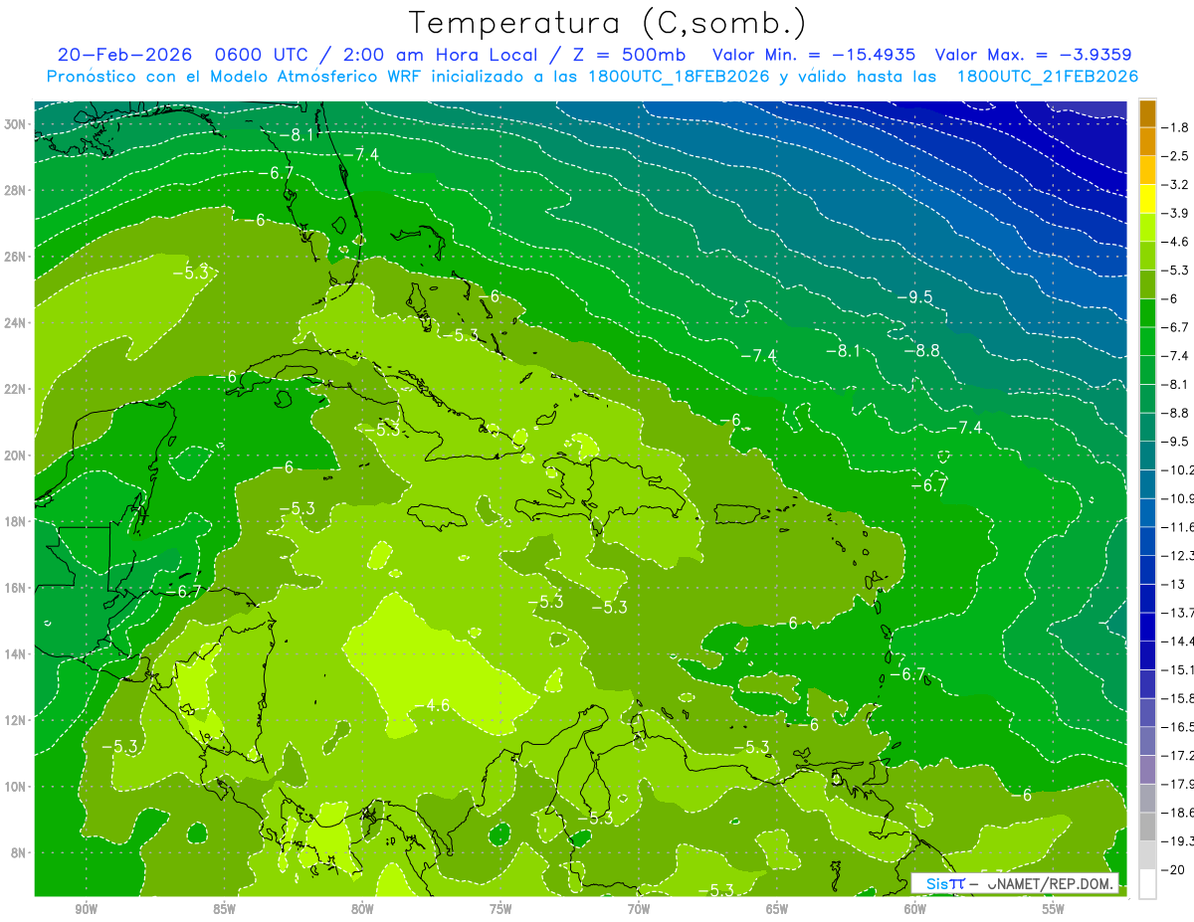Click the "-11.6" color bar tick label

pyautogui.click(x=1178, y=526)
